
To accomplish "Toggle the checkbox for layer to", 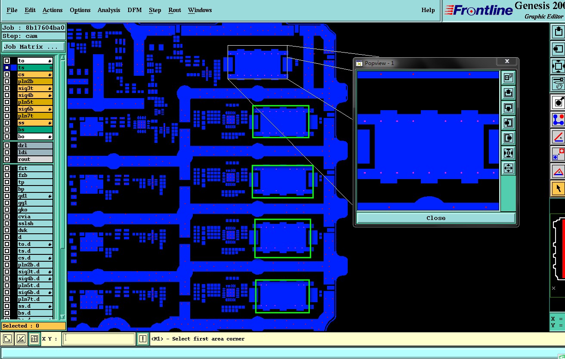I will tap(7, 61).
